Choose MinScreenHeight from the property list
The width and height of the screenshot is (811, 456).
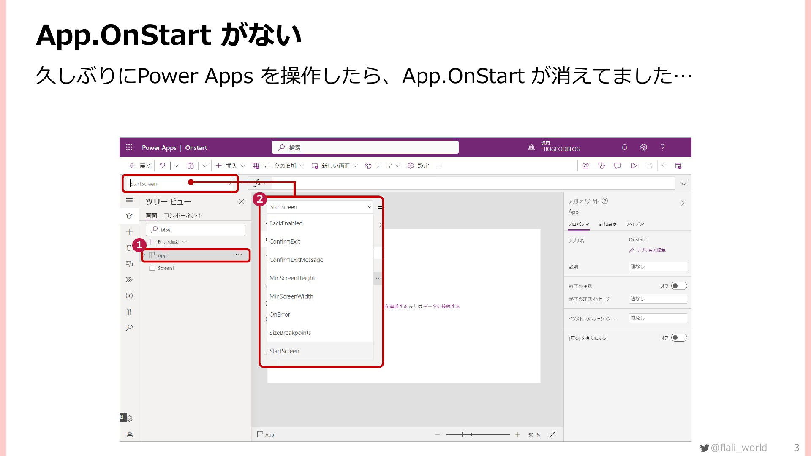[320, 278]
